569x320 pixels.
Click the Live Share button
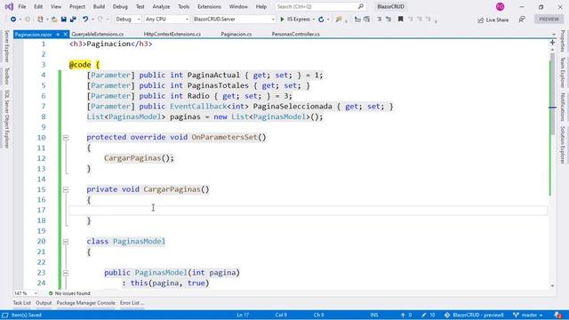pos(493,20)
